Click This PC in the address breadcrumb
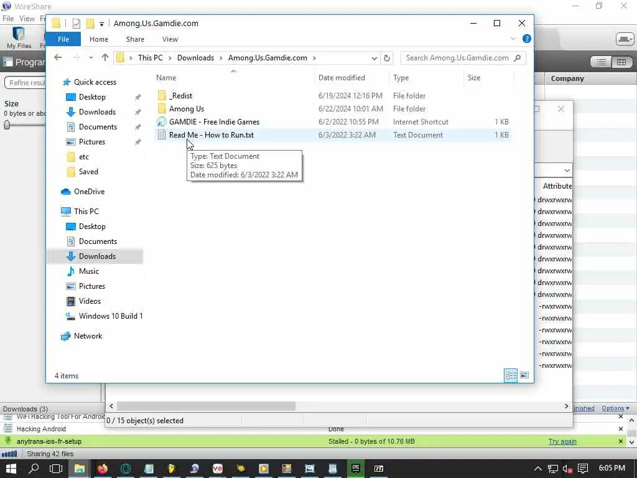This screenshot has height=478, width=637. tap(151, 58)
